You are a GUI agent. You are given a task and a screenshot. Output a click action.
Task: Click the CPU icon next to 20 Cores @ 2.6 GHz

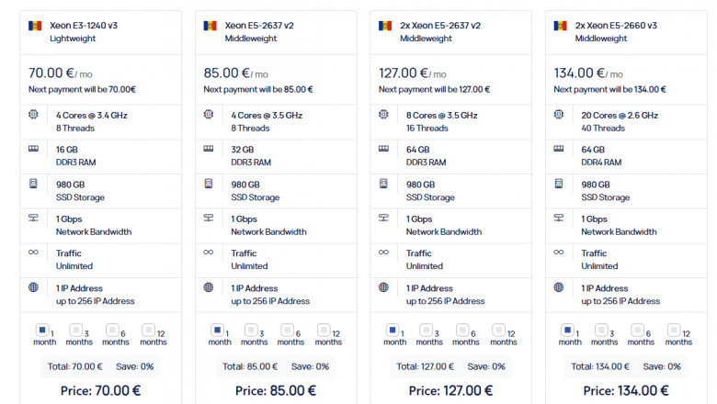pyautogui.click(x=559, y=114)
